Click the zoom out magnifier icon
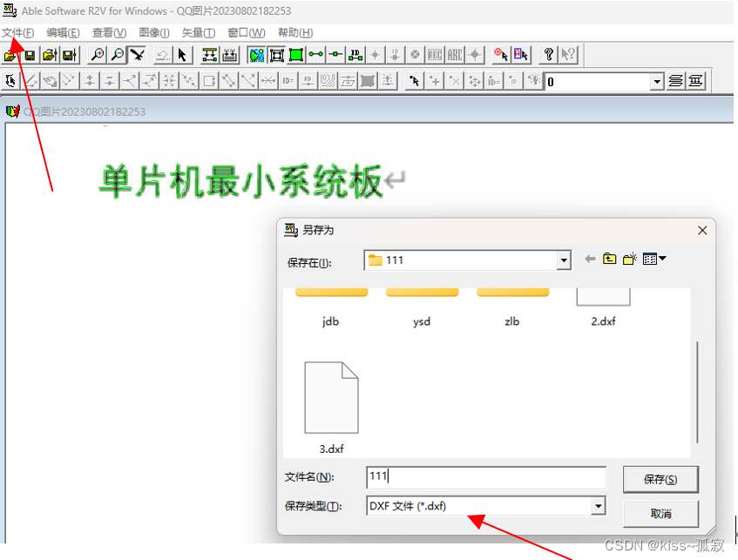Image resolution: width=738 pixels, height=560 pixels. [x=118, y=55]
